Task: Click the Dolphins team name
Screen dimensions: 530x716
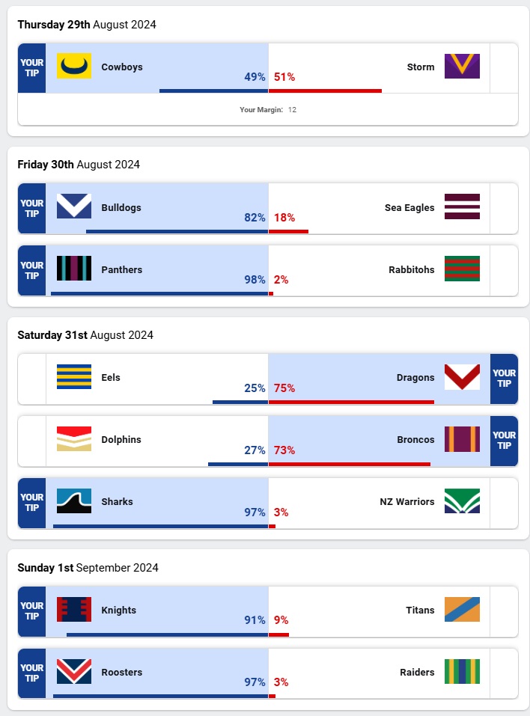Action: [x=121, y=440]
